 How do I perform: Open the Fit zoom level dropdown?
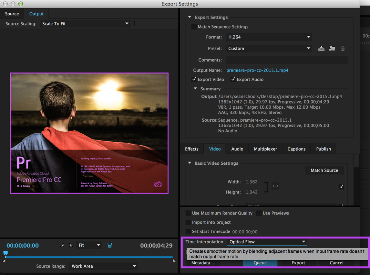[90, 245]
